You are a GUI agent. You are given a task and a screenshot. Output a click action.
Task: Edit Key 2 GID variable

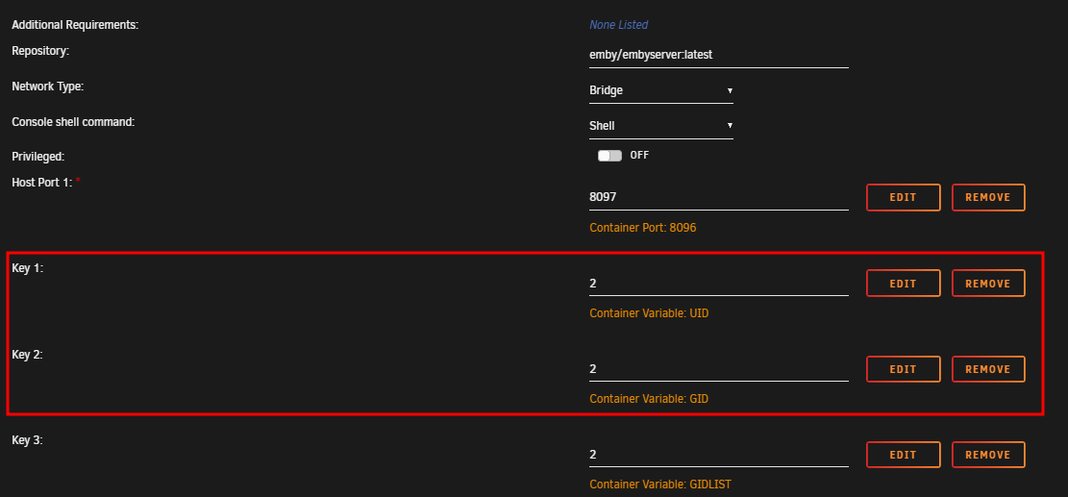[904, 369]
